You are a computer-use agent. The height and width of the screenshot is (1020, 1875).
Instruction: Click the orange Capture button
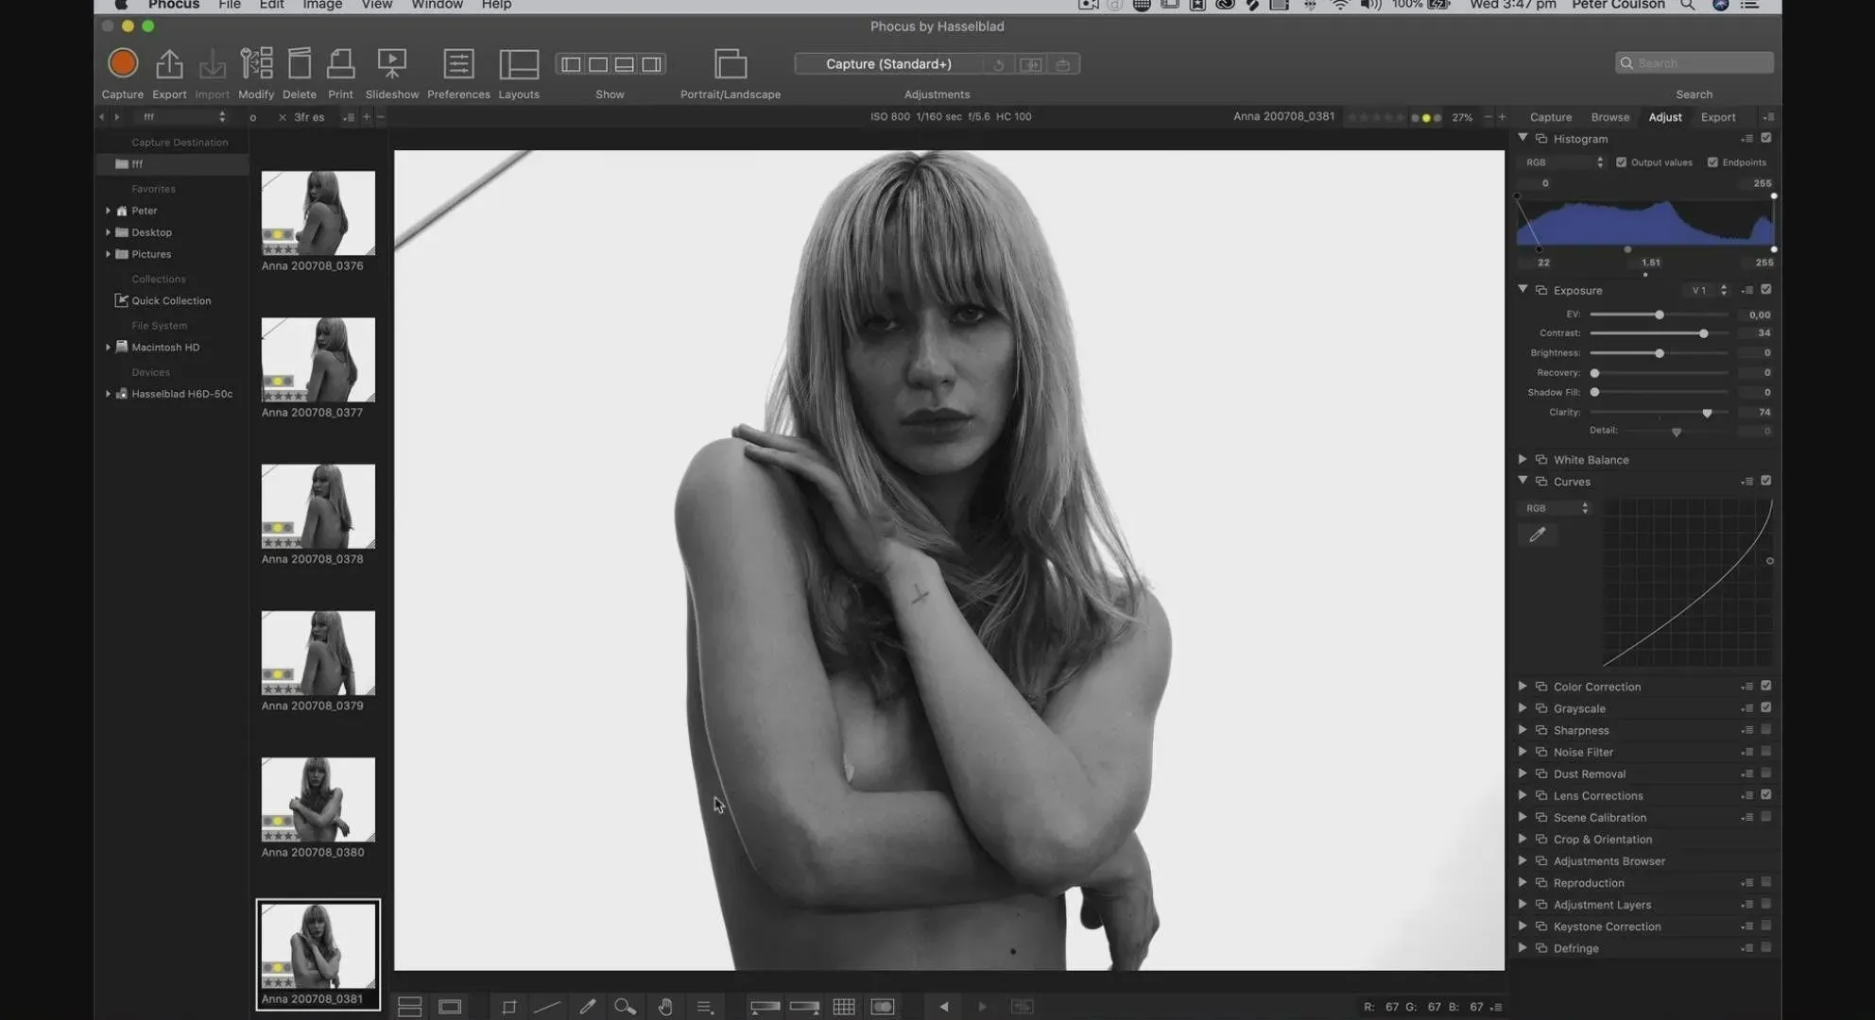coord(122,63)
